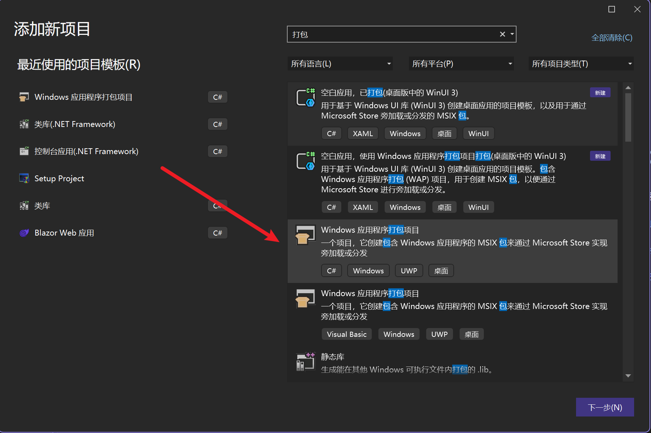651x433 pixels.
Task: Select recent template Blazor Web 应用
Action: [x=123, y=233]
